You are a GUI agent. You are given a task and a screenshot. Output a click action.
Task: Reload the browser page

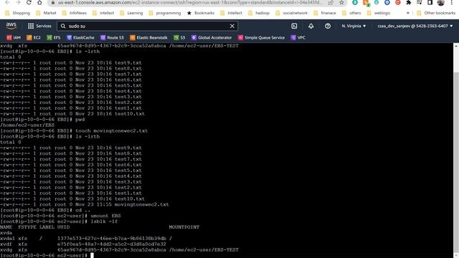[x=29, y=3]
